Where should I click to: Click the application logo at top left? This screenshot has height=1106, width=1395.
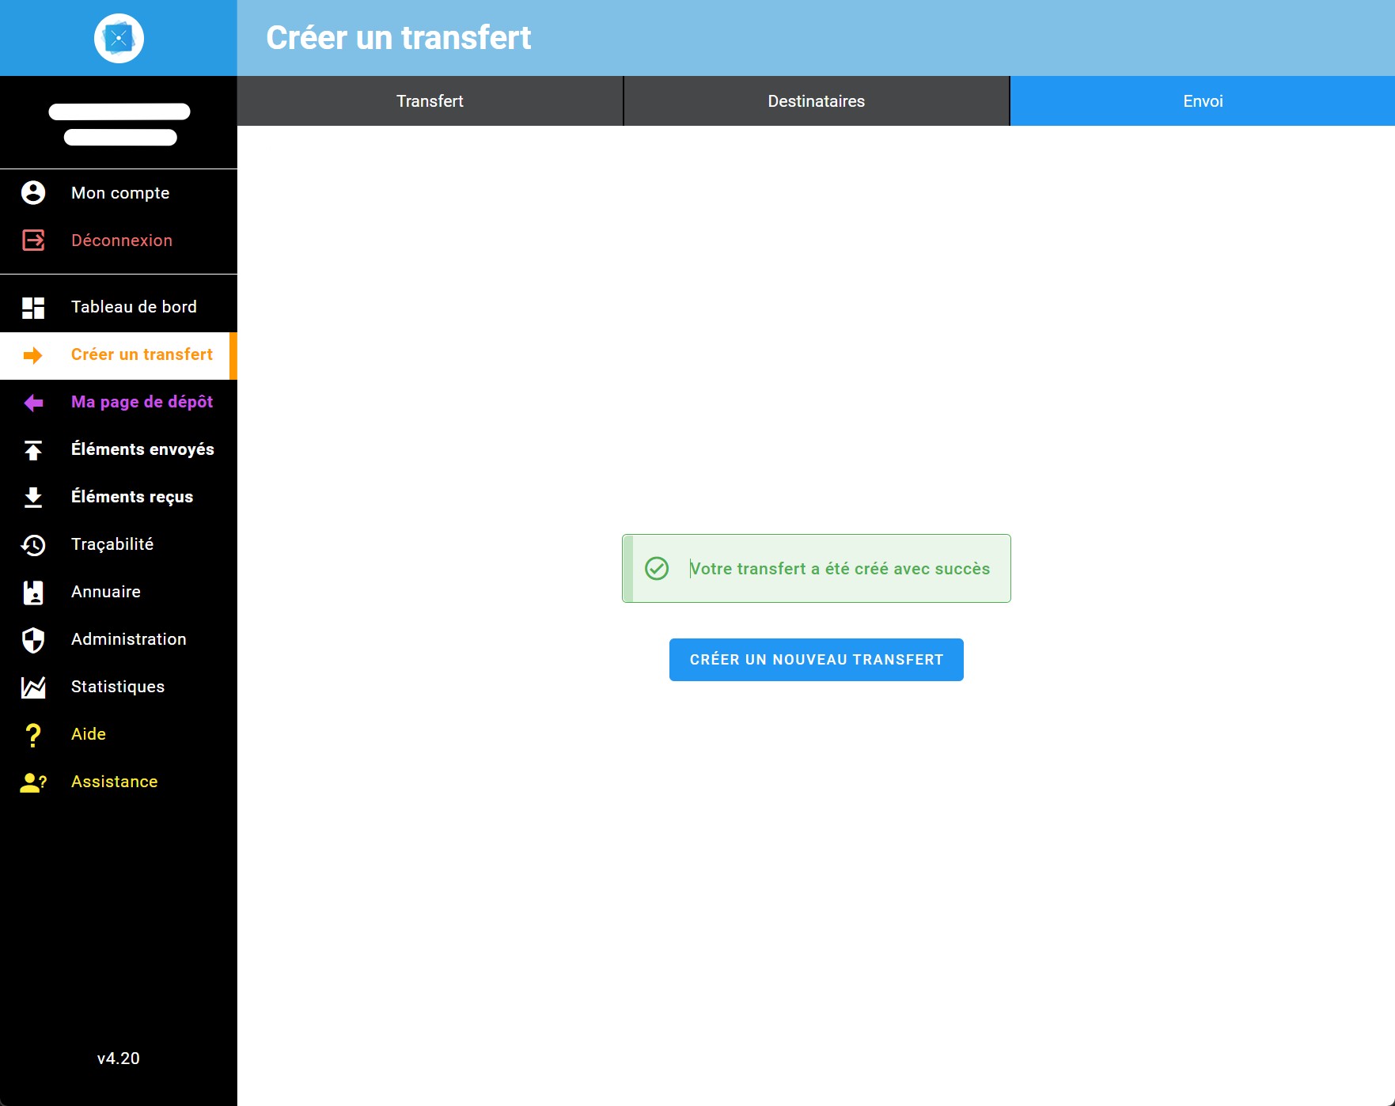point(119,37)
